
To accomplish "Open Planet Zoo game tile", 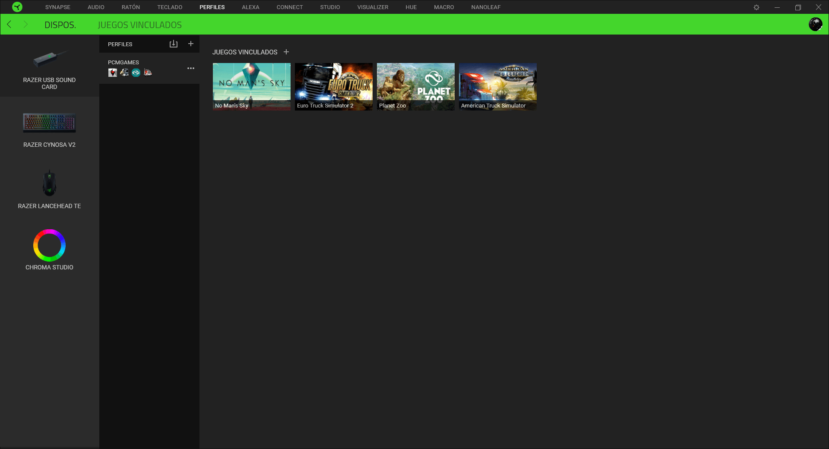I will [416, 87].
